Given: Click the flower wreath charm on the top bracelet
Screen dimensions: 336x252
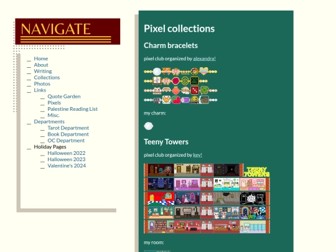Looking at the screenshot, I should click(x=194, y=72).
